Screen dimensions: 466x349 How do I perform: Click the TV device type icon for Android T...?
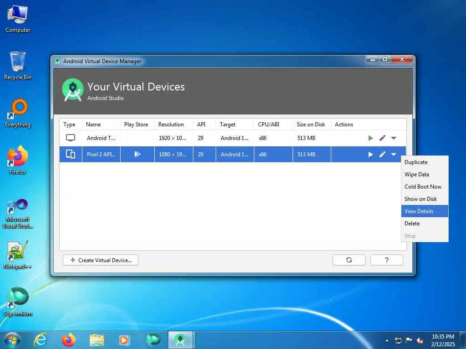pos(71,138)
